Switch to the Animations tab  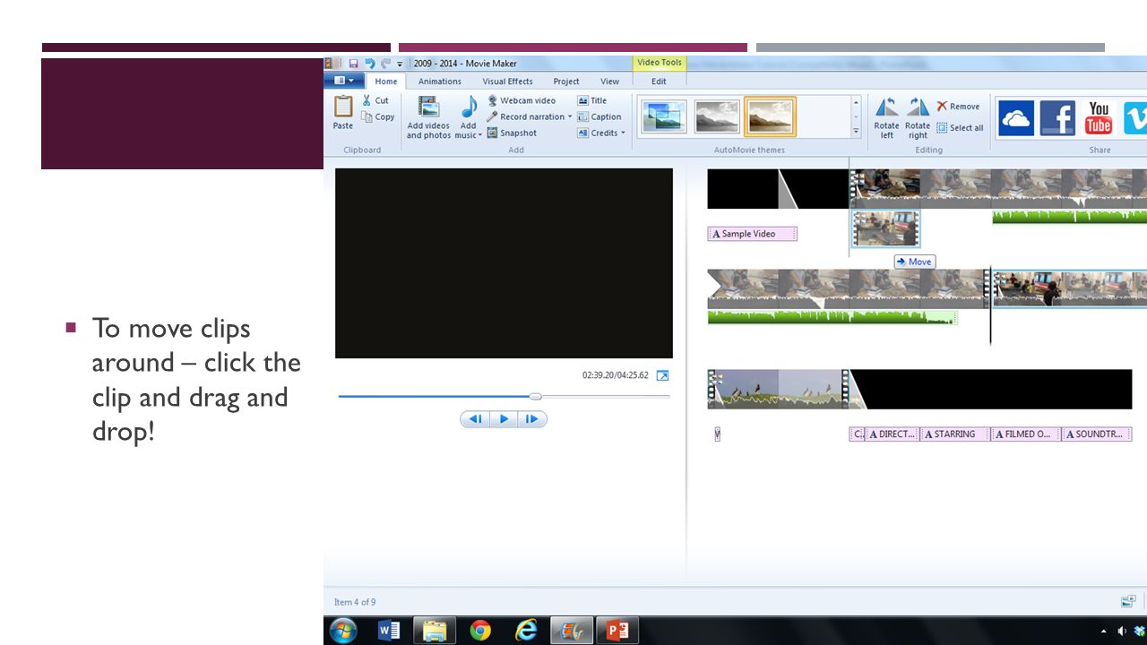[x=440, y=82]
